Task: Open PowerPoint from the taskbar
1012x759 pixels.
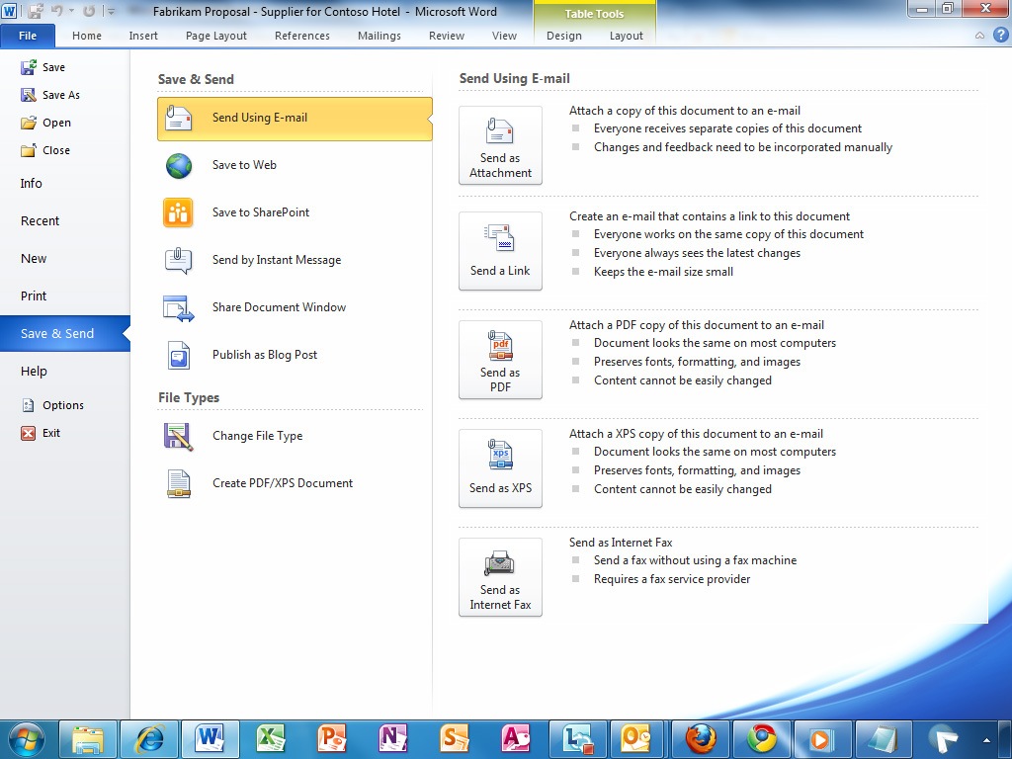Action: (332, 739)
